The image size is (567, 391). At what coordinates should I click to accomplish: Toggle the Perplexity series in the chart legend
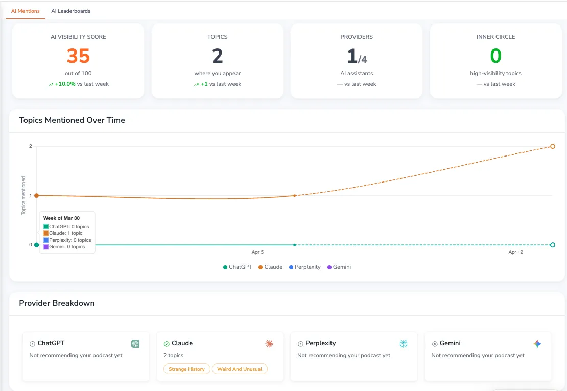(305, 267)
